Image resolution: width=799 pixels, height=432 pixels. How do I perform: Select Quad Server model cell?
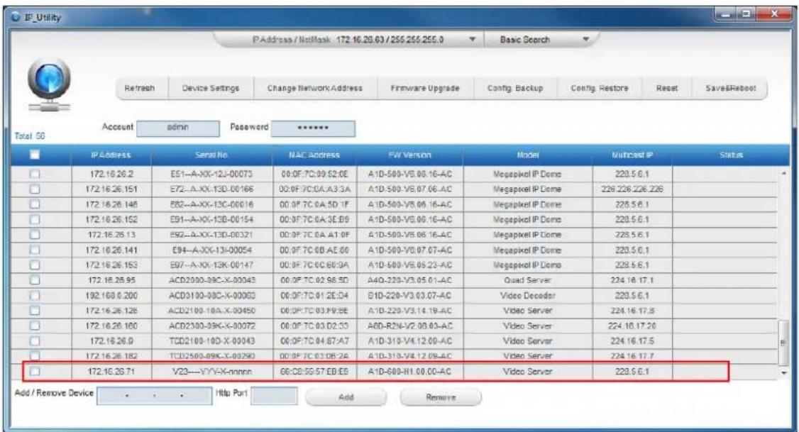tap(527, 280)
